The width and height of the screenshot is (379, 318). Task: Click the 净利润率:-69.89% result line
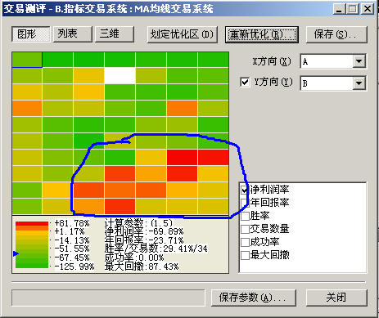144,231
